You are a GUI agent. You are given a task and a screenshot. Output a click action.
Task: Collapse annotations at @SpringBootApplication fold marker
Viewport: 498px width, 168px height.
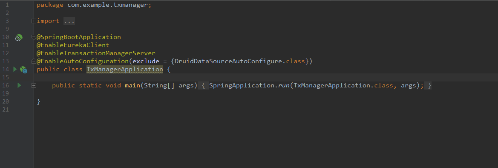pos(34,37)
